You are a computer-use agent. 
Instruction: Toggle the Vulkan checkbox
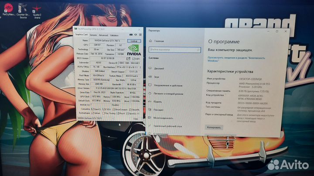pos(92,113)
